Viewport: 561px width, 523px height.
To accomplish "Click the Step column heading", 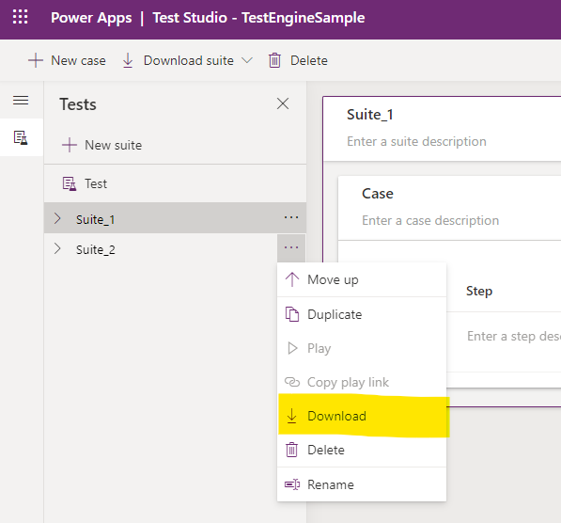I will [479, 291].
